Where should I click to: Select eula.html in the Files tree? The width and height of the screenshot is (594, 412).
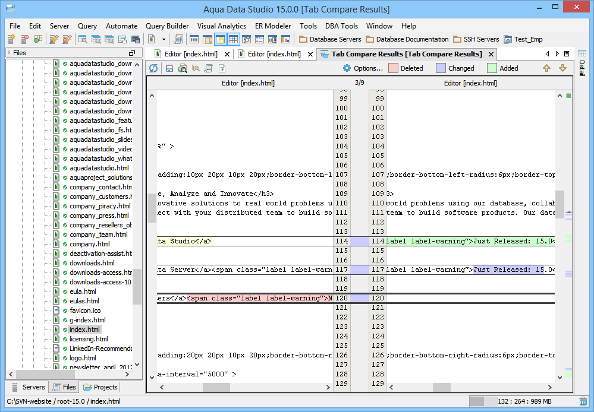pyautogui.click(x=82, y=291)
